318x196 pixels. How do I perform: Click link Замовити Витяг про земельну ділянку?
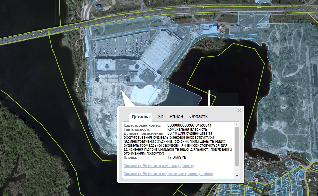[159, 166]
